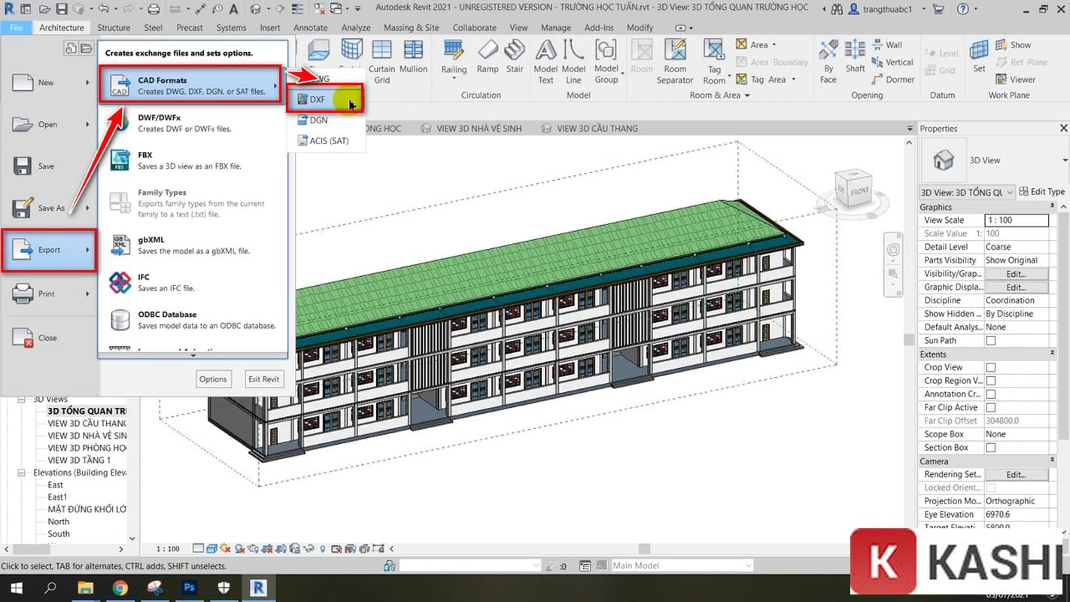The height and width of the screenshot is (602, 1070).
Task: Collapse the Graphics properties section
Action: (1052, 207)
